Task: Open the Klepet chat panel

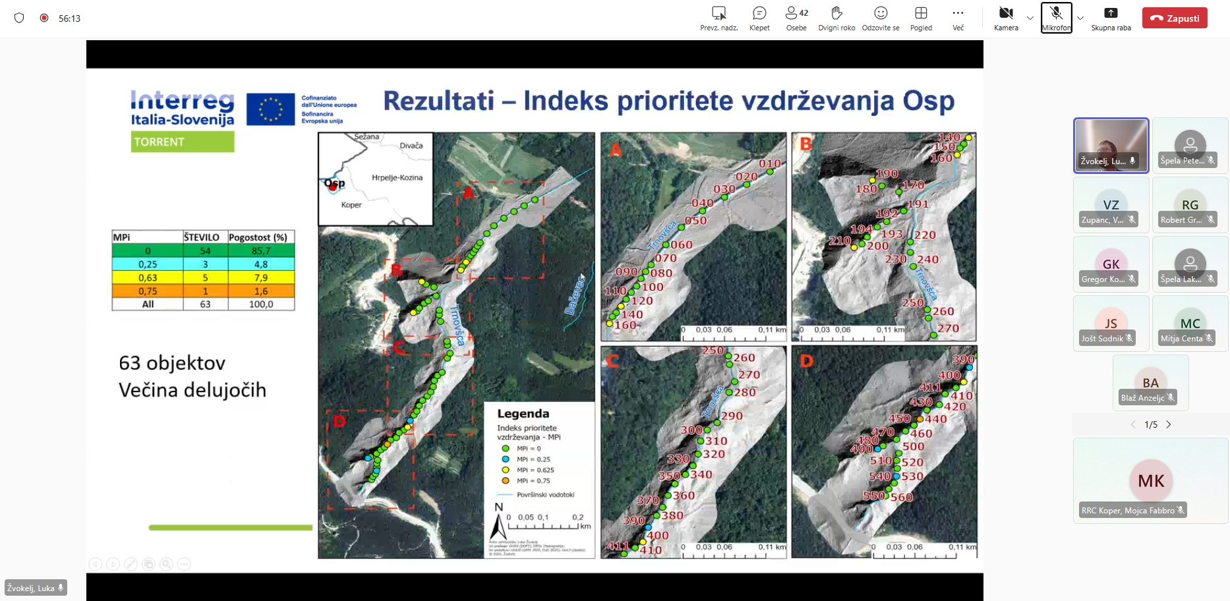Action: click(x=759, y=13)
